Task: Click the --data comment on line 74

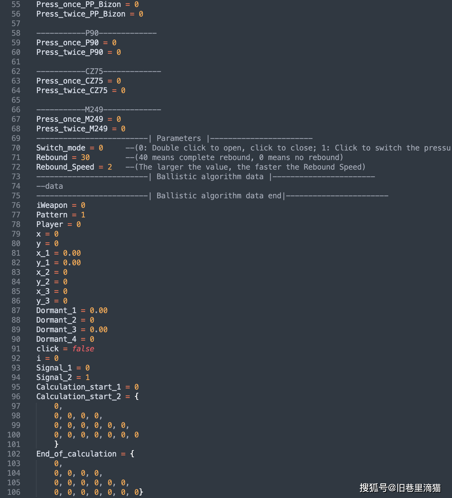Action: tap(50, 186)
